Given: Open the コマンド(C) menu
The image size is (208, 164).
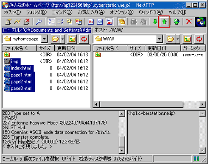Looking at the screenshot, I should click(x=62, y=12).
